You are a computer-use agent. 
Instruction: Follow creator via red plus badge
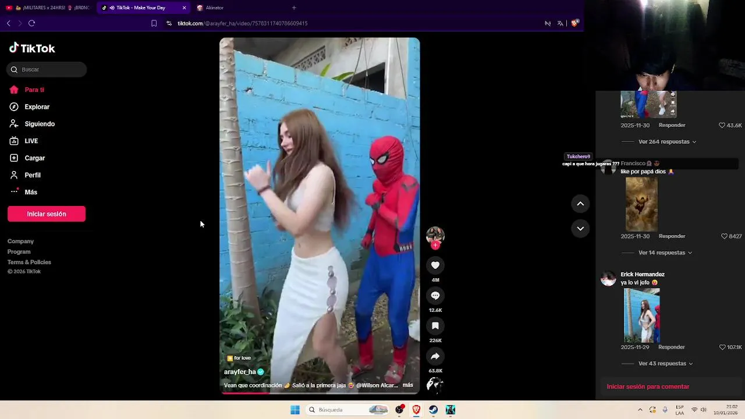[x=435, y=245]
